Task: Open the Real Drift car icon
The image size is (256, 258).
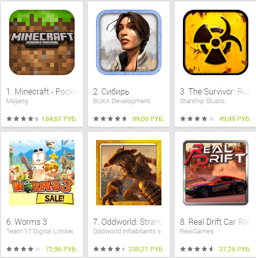Action: (x=216, y=173)
